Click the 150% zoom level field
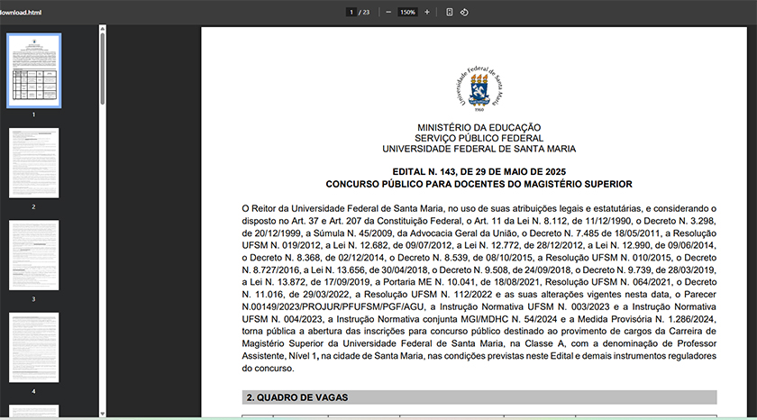The height and width of the screenshot is (420, 757). (407, 12)
